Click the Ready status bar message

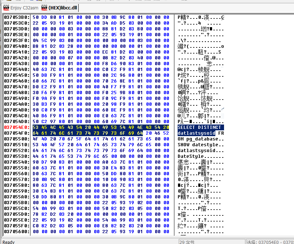tap(9, 241)
